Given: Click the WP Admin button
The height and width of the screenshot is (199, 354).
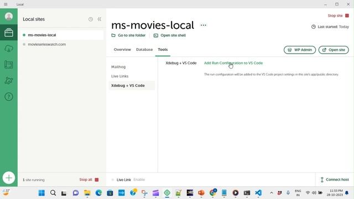Looking at the screenshot, I should pos(300,50).
